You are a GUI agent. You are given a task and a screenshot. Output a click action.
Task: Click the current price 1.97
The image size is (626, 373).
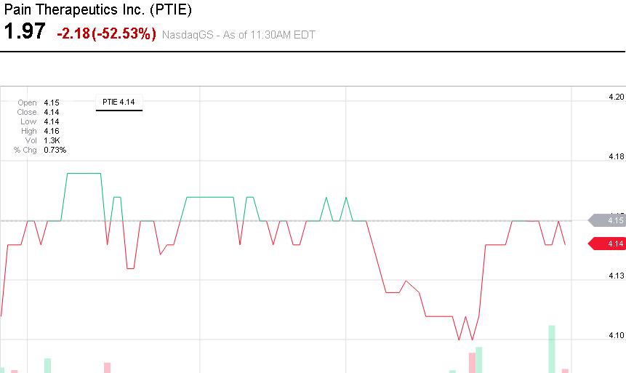click(x=25, y=32)
